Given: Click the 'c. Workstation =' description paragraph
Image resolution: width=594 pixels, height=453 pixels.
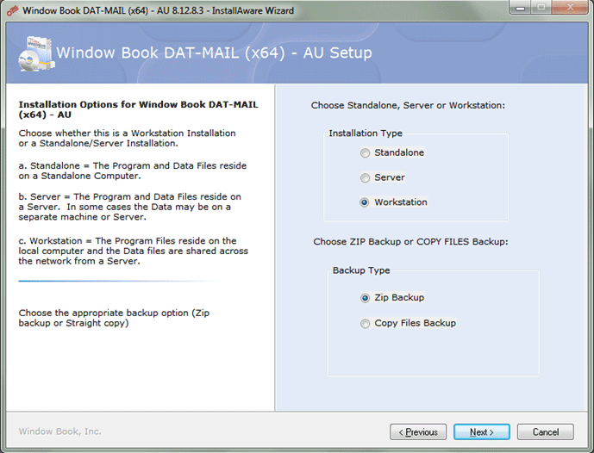Looking at the screenshot, I should click(x=134, y=251).
